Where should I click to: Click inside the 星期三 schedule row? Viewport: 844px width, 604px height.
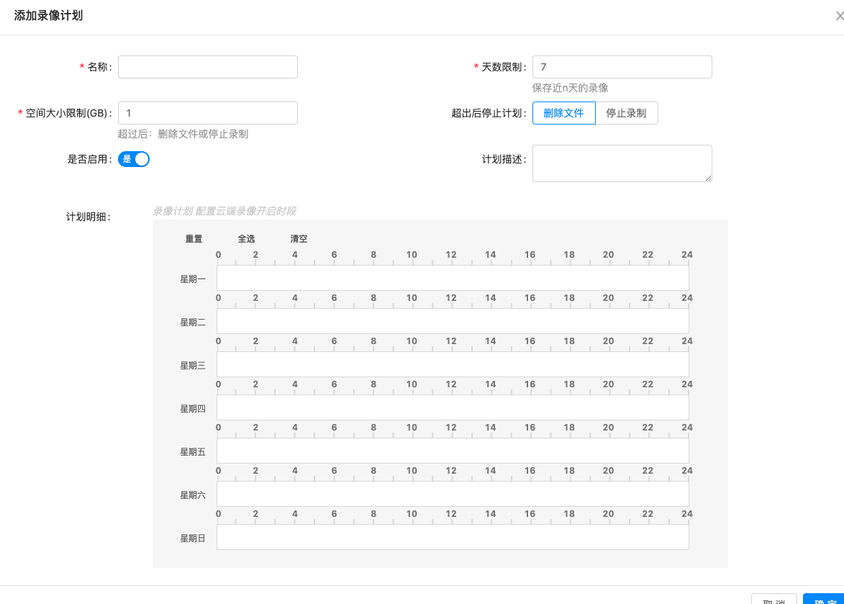pyautogui.click(x=453, y=364)
